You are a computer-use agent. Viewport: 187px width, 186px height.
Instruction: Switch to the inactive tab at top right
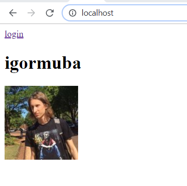tap(146, 1)
